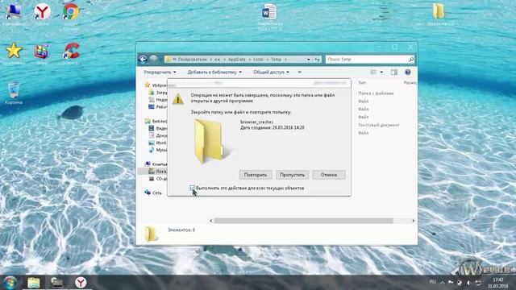Click the scrollbar left arrow
Screen dimensions: 516x290
click(x=211, y=221)
